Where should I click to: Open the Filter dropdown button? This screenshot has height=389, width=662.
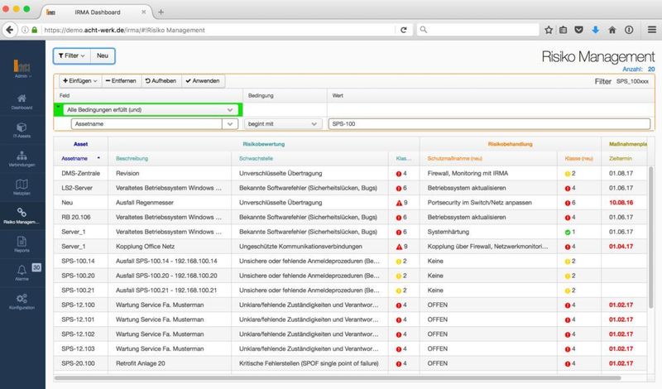(x=72, y=55)
